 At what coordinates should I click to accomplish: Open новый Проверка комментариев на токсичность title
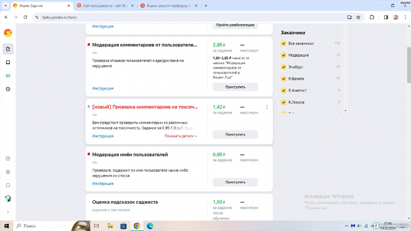[145, 107]
